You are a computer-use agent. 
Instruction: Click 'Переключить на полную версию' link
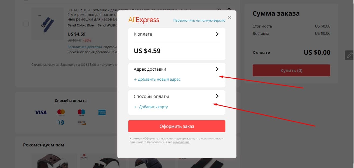tap(199, 20)
